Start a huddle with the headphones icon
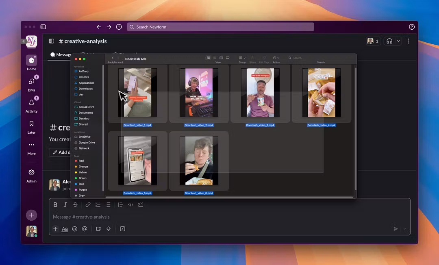The image size is (439, 265). point(389,41)
